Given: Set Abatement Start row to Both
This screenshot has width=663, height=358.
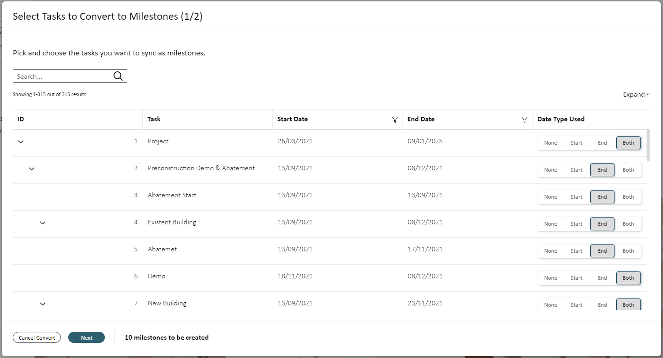Looking at the screenshot, I should [x=628, y=197].
